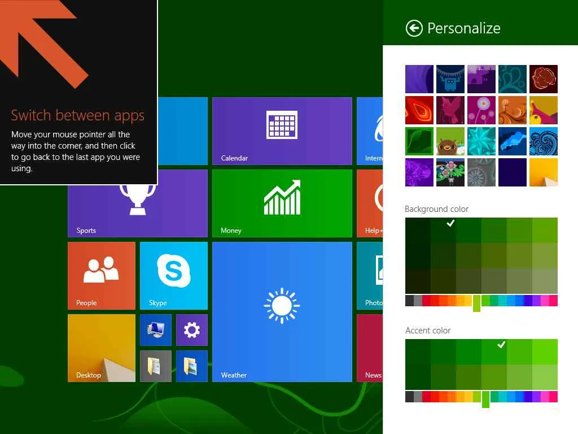Open the teal Photos tile

click(370, 276)
